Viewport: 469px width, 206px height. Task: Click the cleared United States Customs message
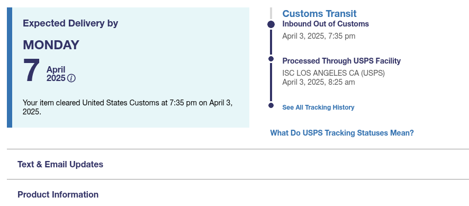tap(128, 107)
